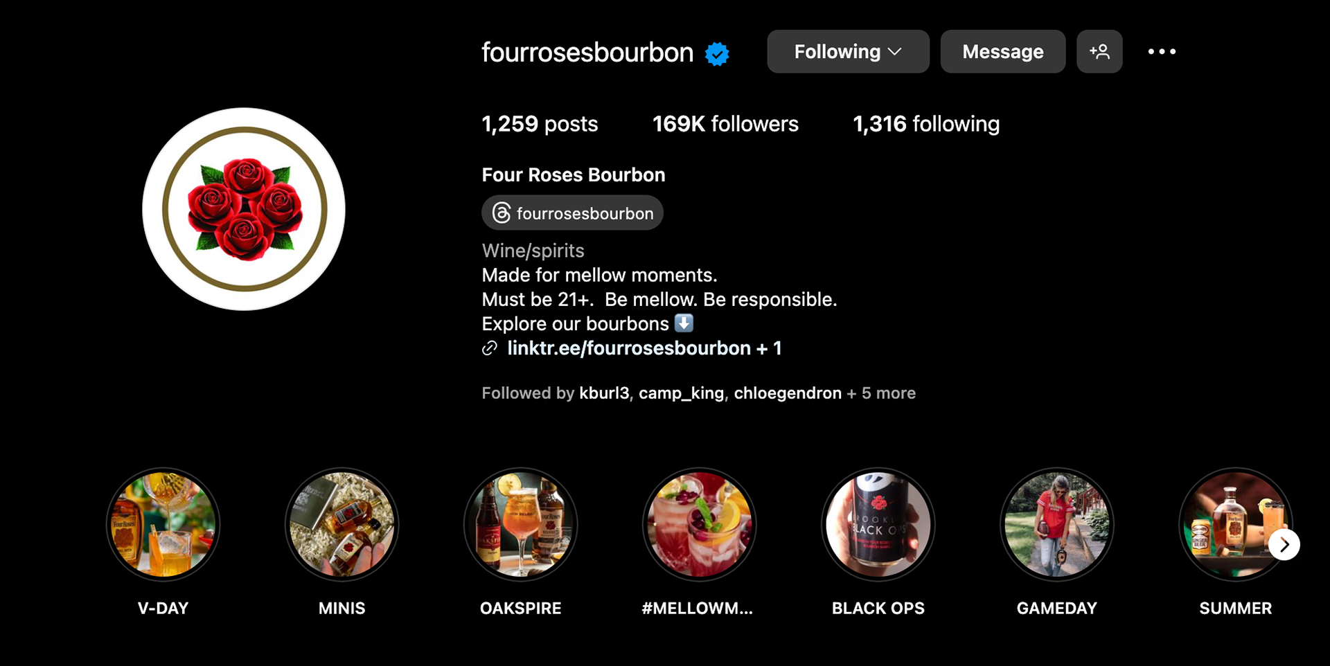Open the V-DAY story highlight
This screenshot has height=666, width=1330.
[x=163, y=524]
